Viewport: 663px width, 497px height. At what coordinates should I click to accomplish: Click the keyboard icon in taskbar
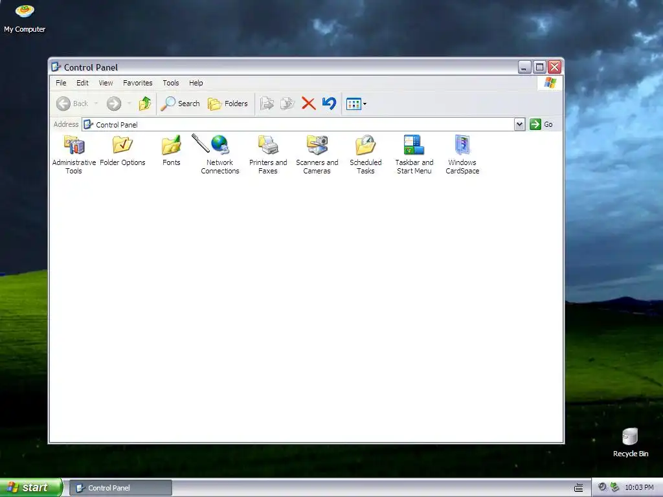tap(578, 488)
